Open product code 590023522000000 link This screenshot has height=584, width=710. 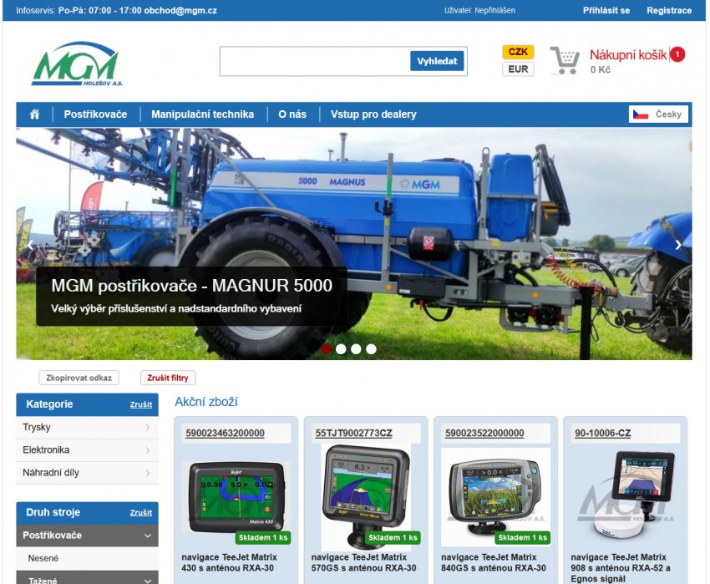pyautogui.click(x=484, y=433)
